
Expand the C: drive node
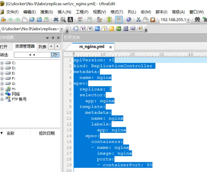2,63
